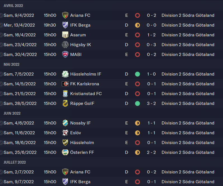
Task: Open the Kristianstad FC team name
Action: point(86,94)
